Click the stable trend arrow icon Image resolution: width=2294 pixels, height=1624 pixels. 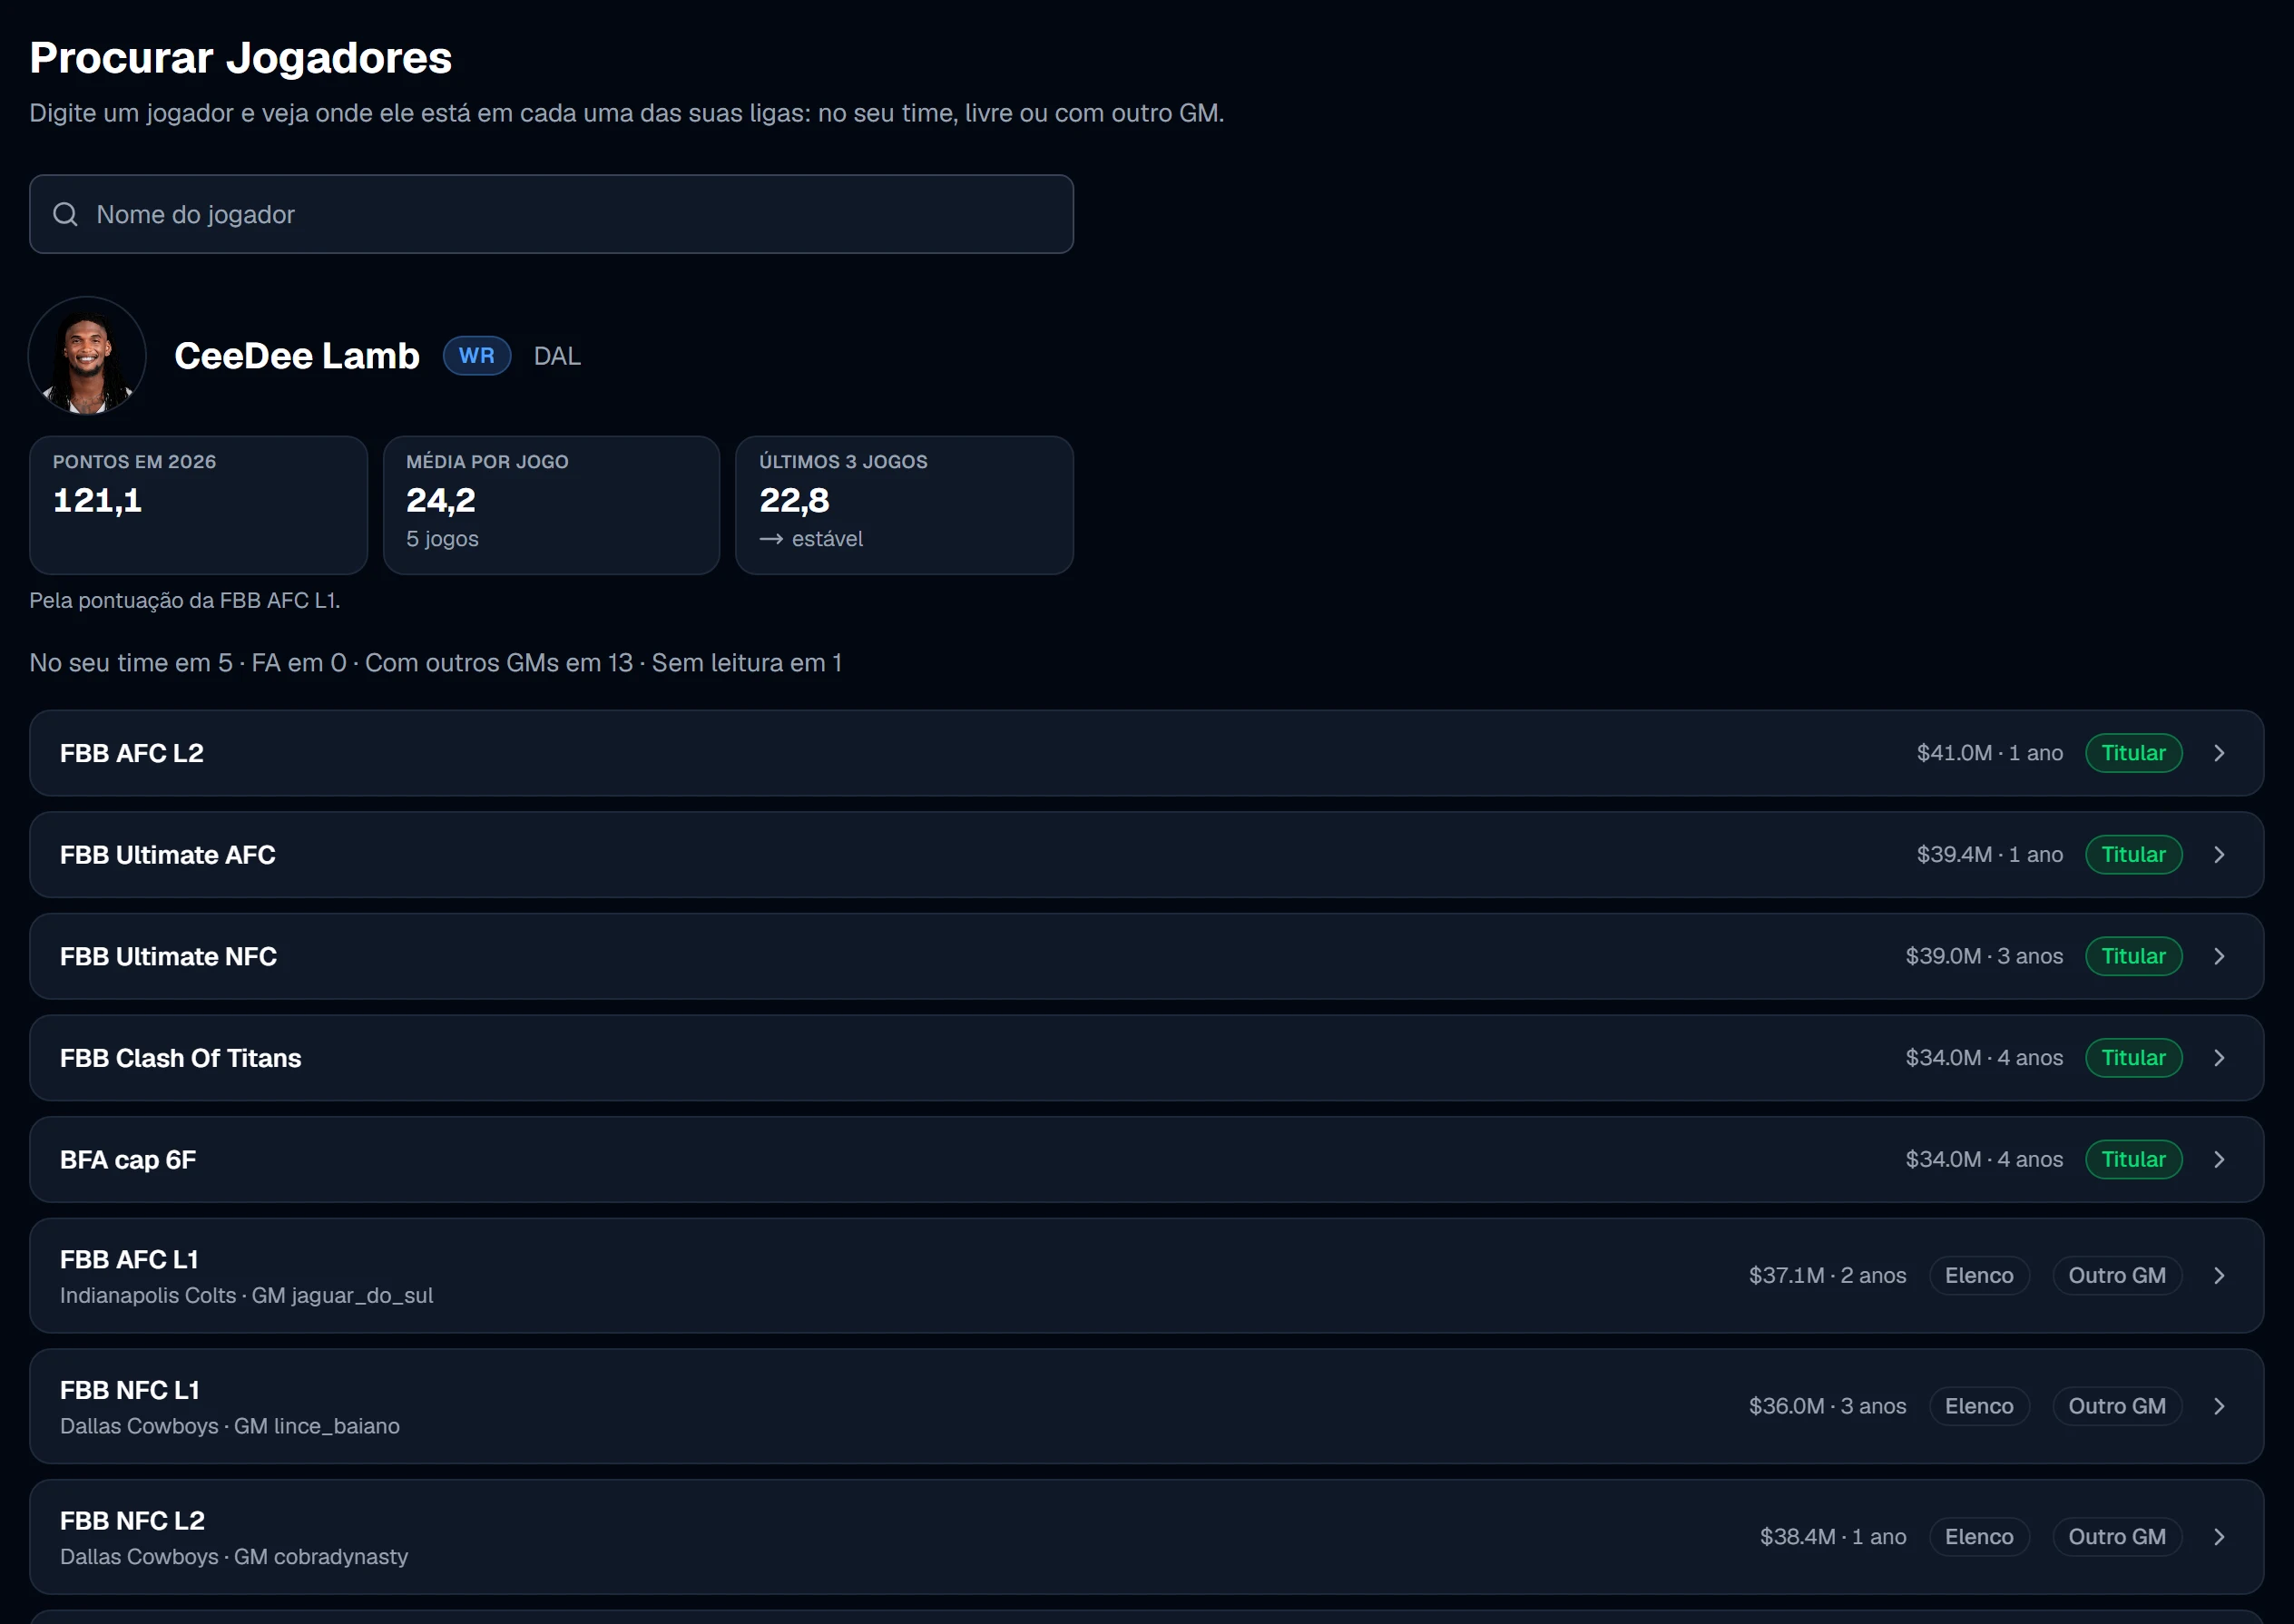[770, 539]
